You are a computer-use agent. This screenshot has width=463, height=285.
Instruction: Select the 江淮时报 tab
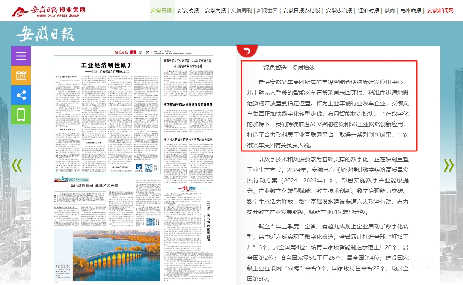click(368, 11)
